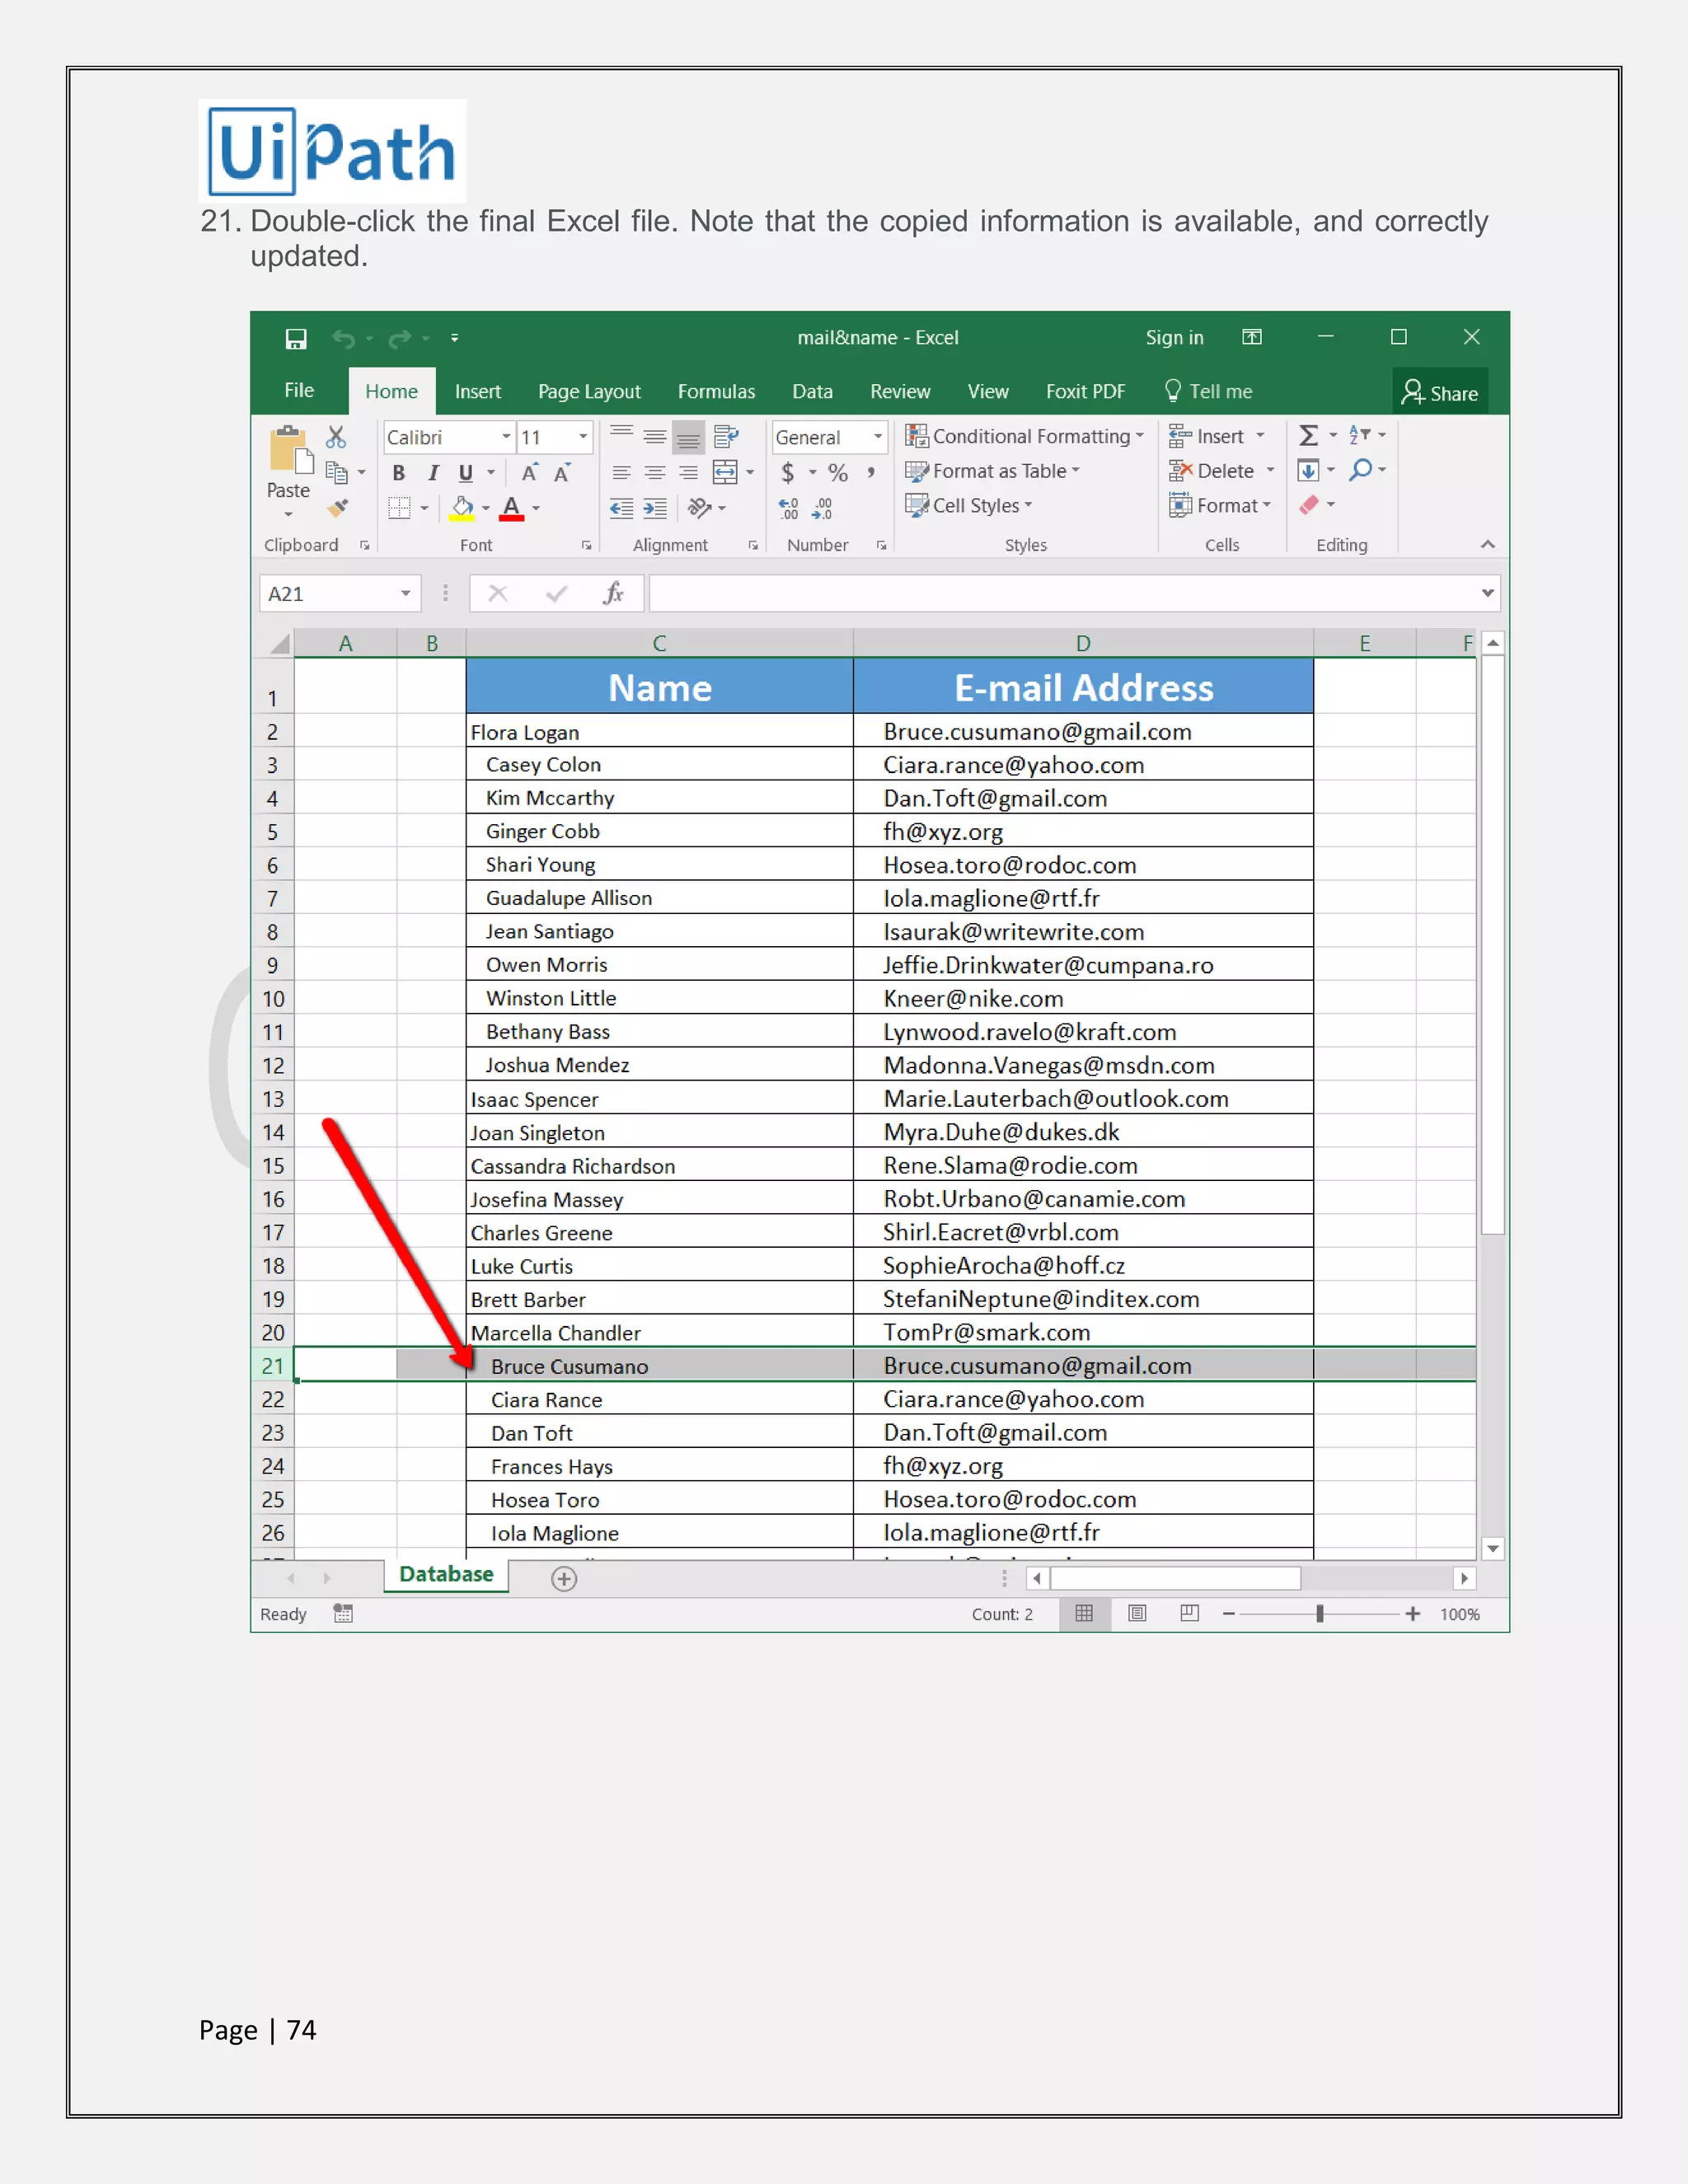Click the Redo arrow icon
This screenshot has height=2184, width=1688.
pos(399,339)
